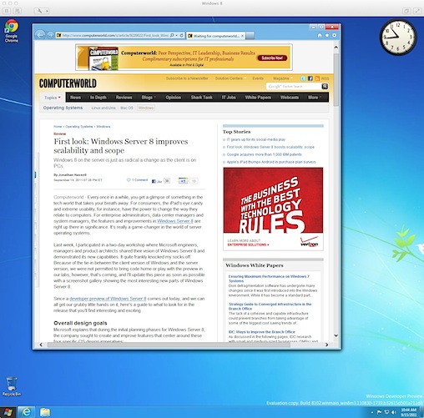Show hidden tray icons arrow
This screenshot has height=418, width=424.
(x=372, y=412)
